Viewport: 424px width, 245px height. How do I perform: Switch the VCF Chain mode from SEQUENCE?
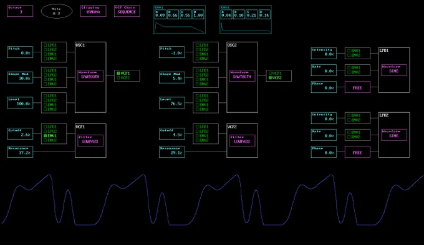(x=127, y=11)
